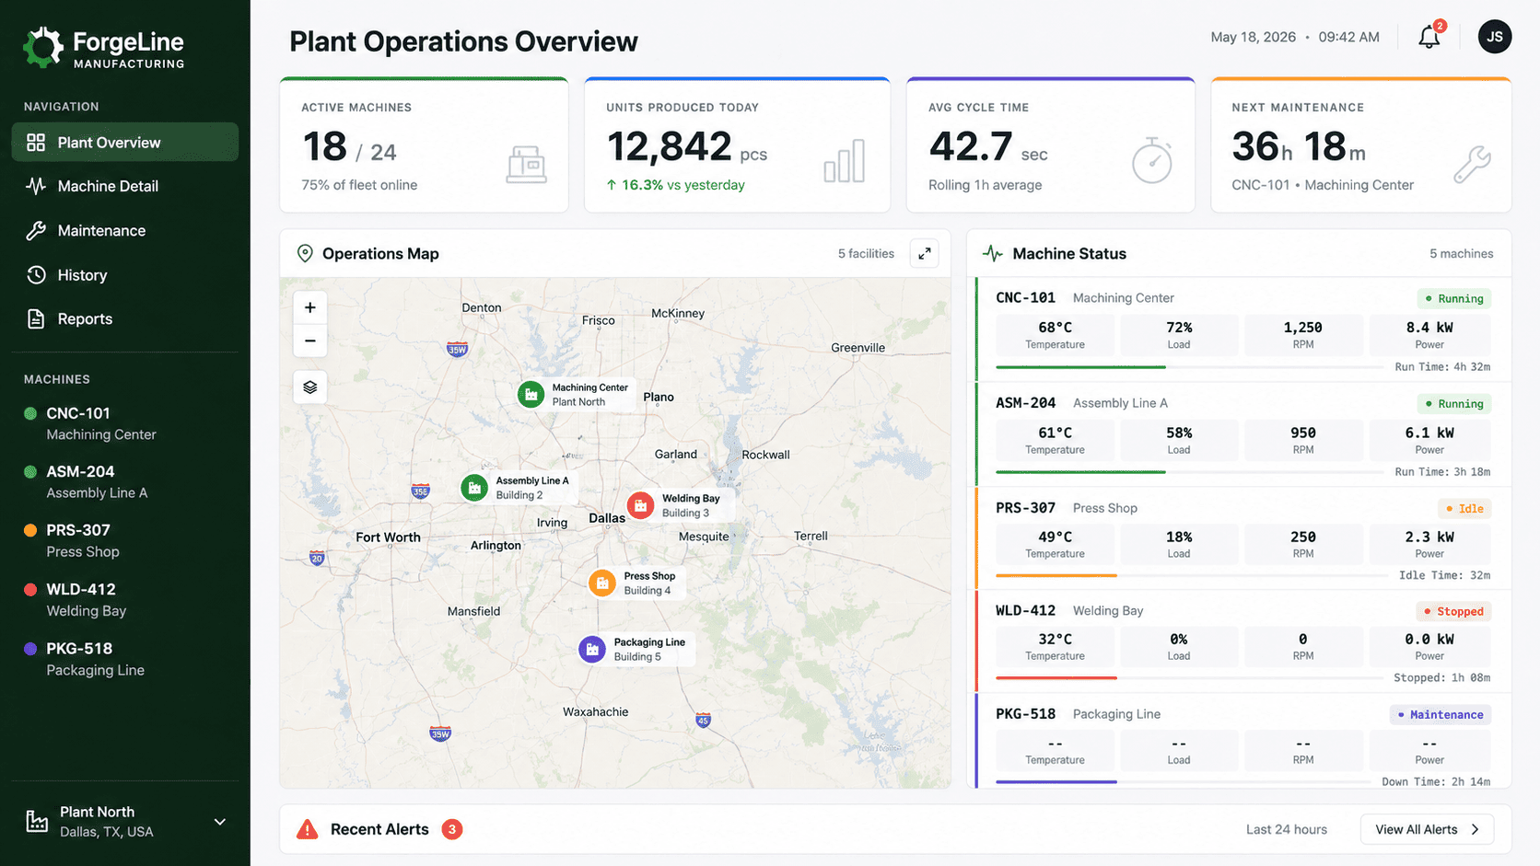1540x866 pixels.
Task: Click 'Run Time: 3h 18m' for ASM-204
Action: (x=1442, y=471)
